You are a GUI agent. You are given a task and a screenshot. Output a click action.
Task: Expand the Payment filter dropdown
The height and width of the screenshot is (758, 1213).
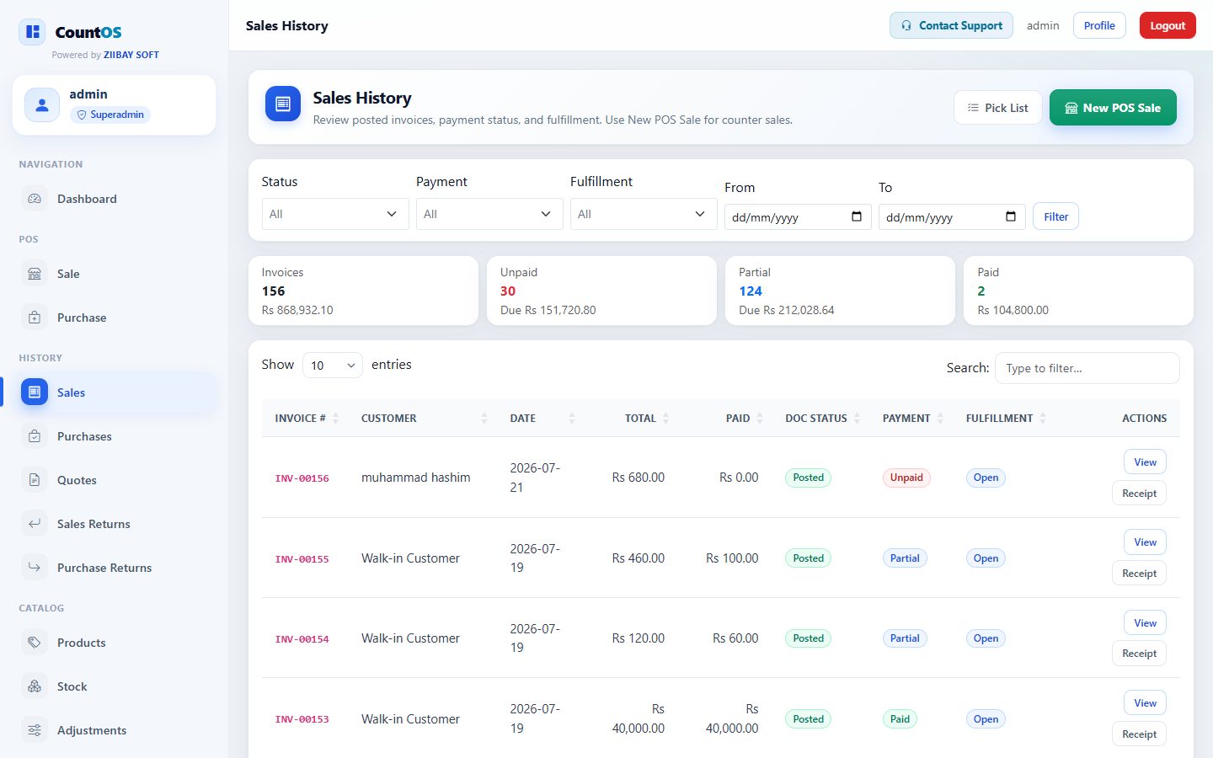pyautogui.click(x=489, y=214)
